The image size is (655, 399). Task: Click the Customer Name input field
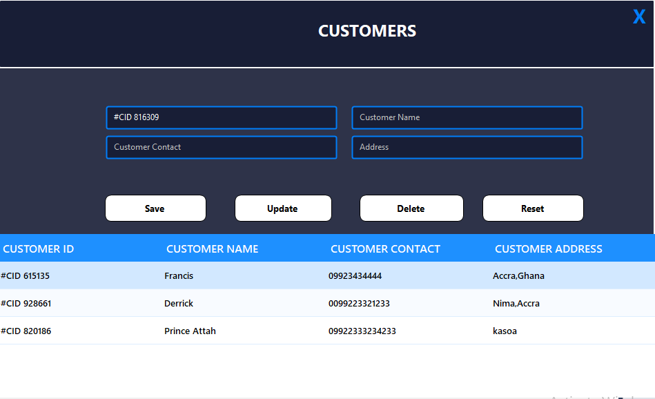click(x=467, y=117)
